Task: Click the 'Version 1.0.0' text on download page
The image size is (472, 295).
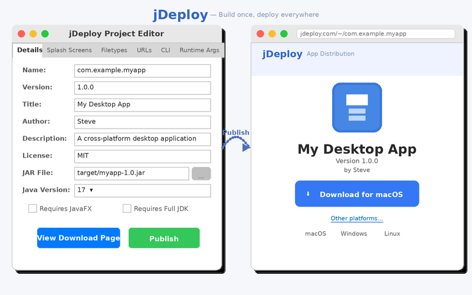Action: click(x=357, y=160)
